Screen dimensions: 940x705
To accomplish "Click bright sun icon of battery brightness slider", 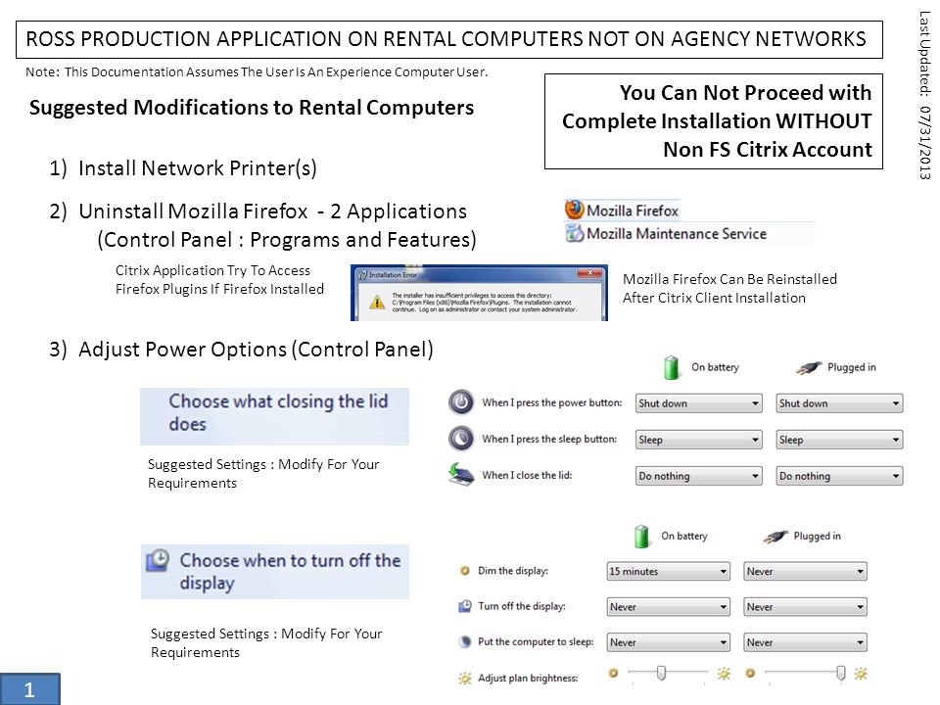I will tap(724, 674).
